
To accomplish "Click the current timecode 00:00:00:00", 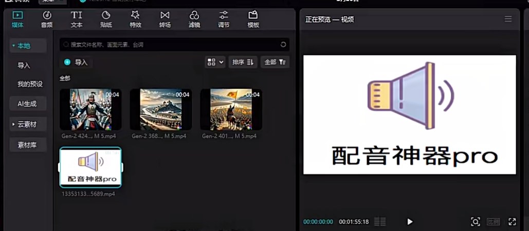I will [x=318, y=222].
